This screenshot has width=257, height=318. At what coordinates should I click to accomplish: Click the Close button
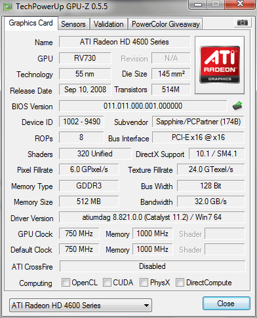226,303
